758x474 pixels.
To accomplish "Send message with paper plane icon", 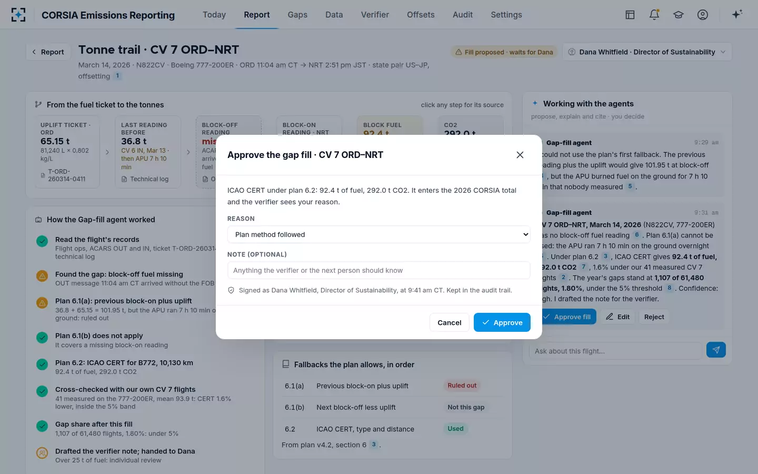I will click(x=716, y=350).
